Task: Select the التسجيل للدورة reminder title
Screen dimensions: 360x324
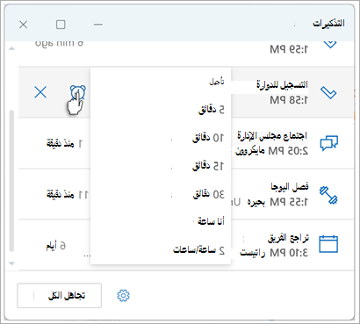Action: point(283,85)
